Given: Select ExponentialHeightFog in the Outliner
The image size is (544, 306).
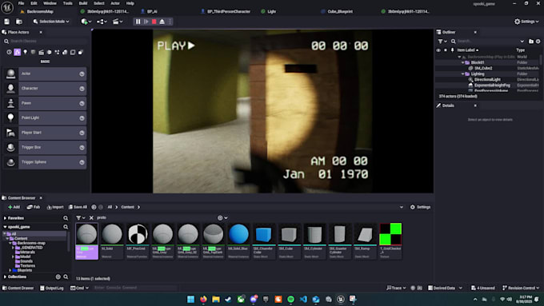Looking at the screenshot, I should (492, 85).
